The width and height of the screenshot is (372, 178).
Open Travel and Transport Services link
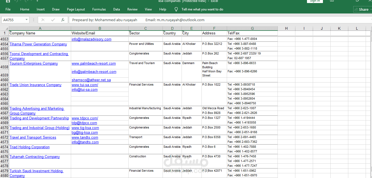pos(33,137)
